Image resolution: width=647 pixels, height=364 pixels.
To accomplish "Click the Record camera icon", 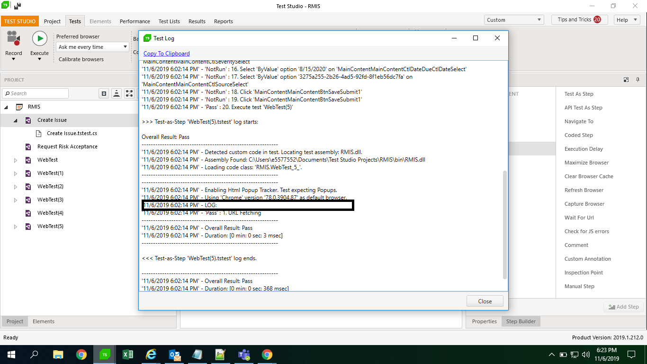I will tap(13, 39).
